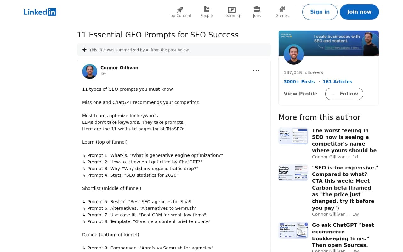Follow Connor Gillivan
Screen dimensions: 403x252
(x=344, y=94)
